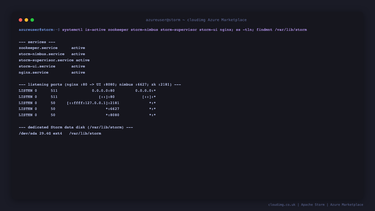The height and width of the screenshot is (211, 375).
Task: Click the '--- services ---' heading
Action: tap(37, 42)
